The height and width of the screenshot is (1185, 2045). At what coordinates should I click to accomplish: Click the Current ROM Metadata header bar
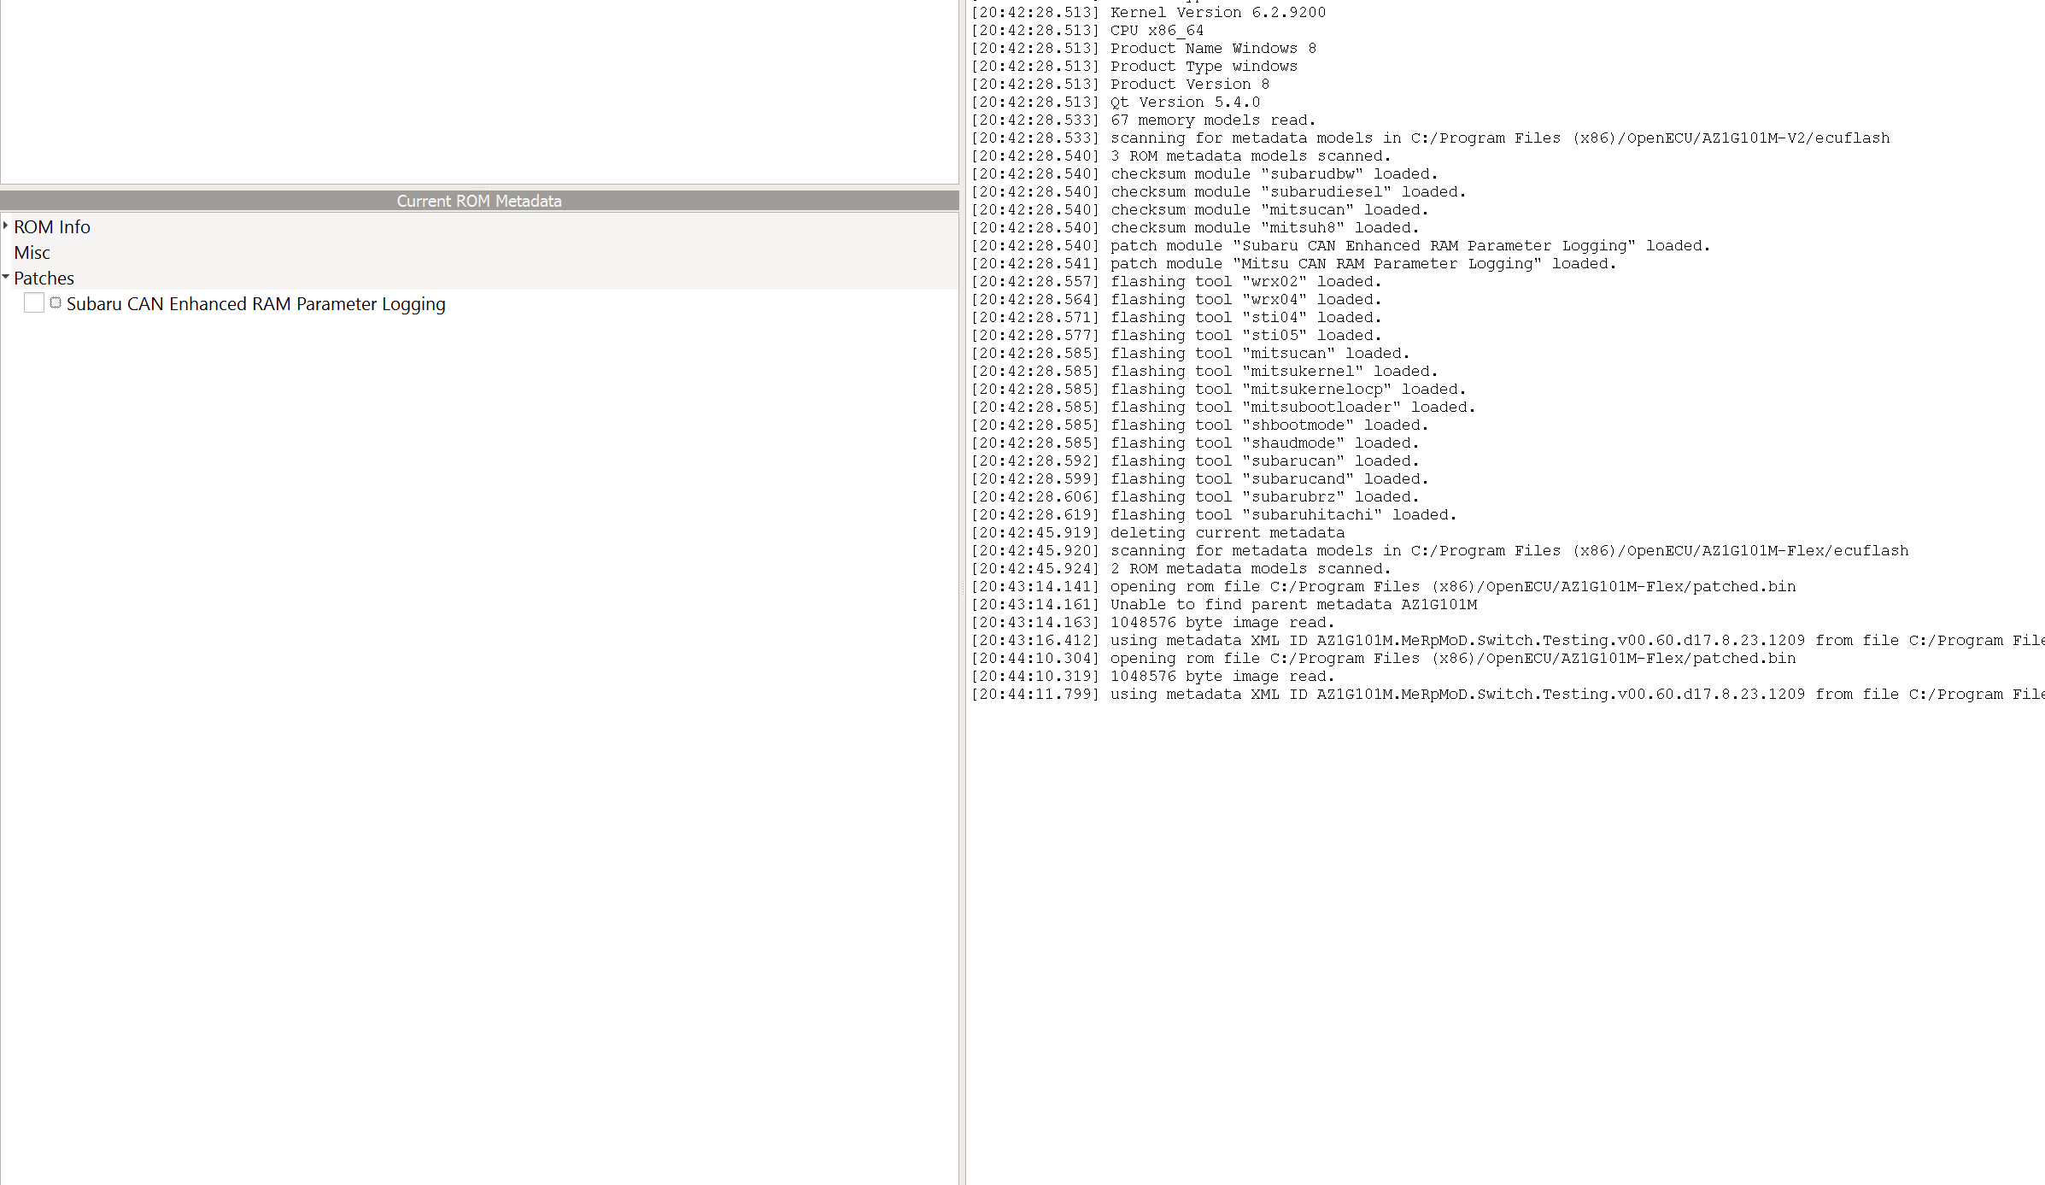coord(479,201)
